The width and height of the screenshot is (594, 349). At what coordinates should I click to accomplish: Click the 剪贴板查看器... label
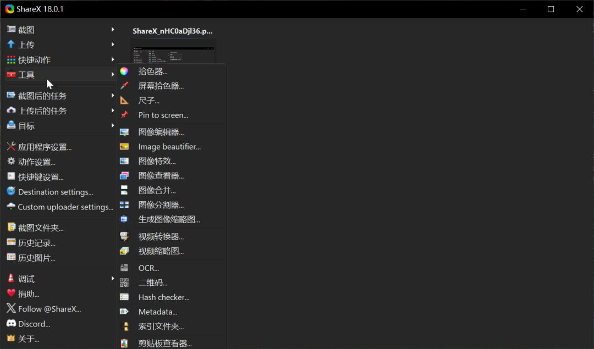tap(165, 344)
